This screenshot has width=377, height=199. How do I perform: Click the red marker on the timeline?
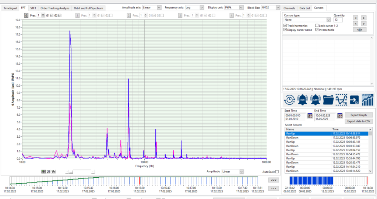click(x=140, y=181)
